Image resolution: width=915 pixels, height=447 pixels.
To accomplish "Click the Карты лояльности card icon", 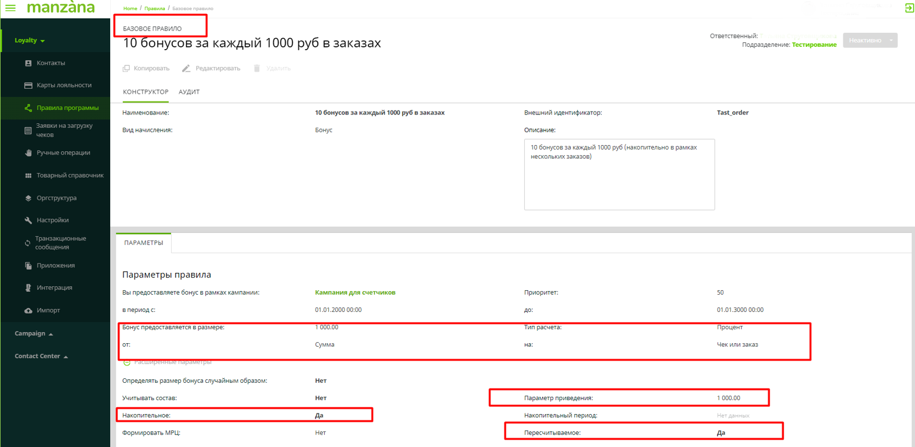I will 28,85.
